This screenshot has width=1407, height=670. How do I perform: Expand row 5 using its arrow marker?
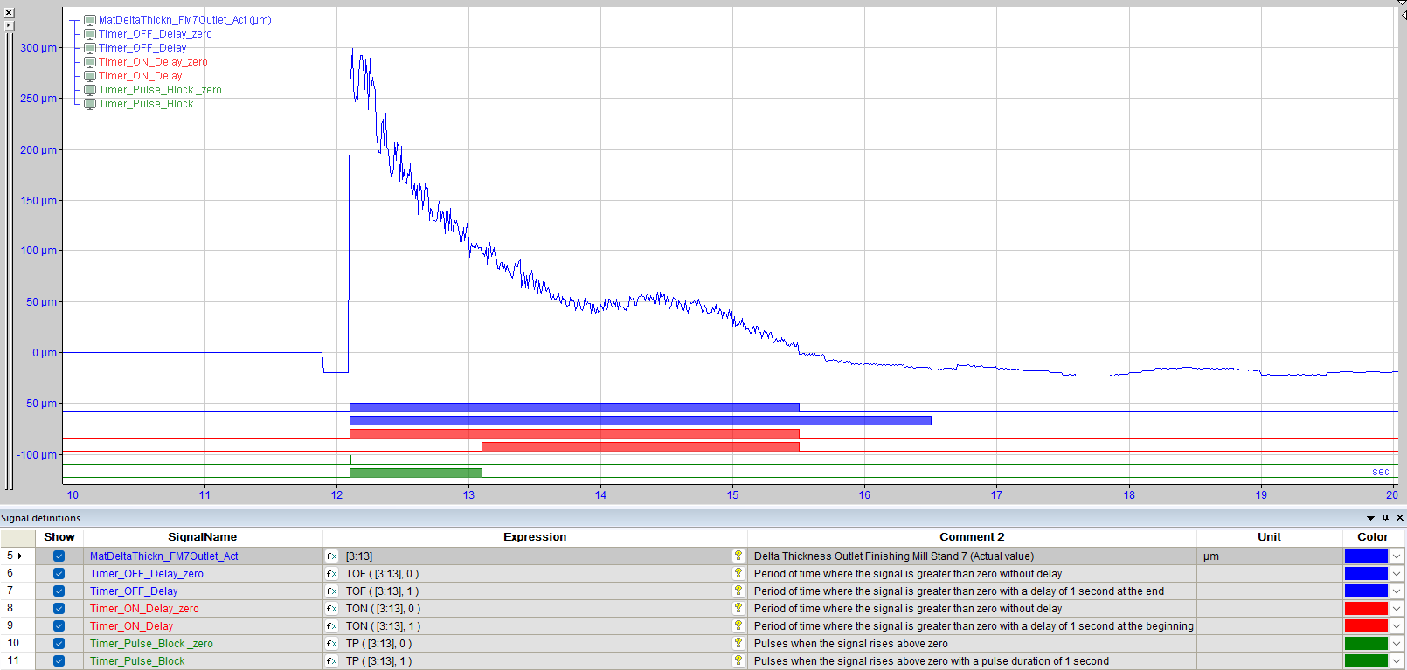point(20,556)
